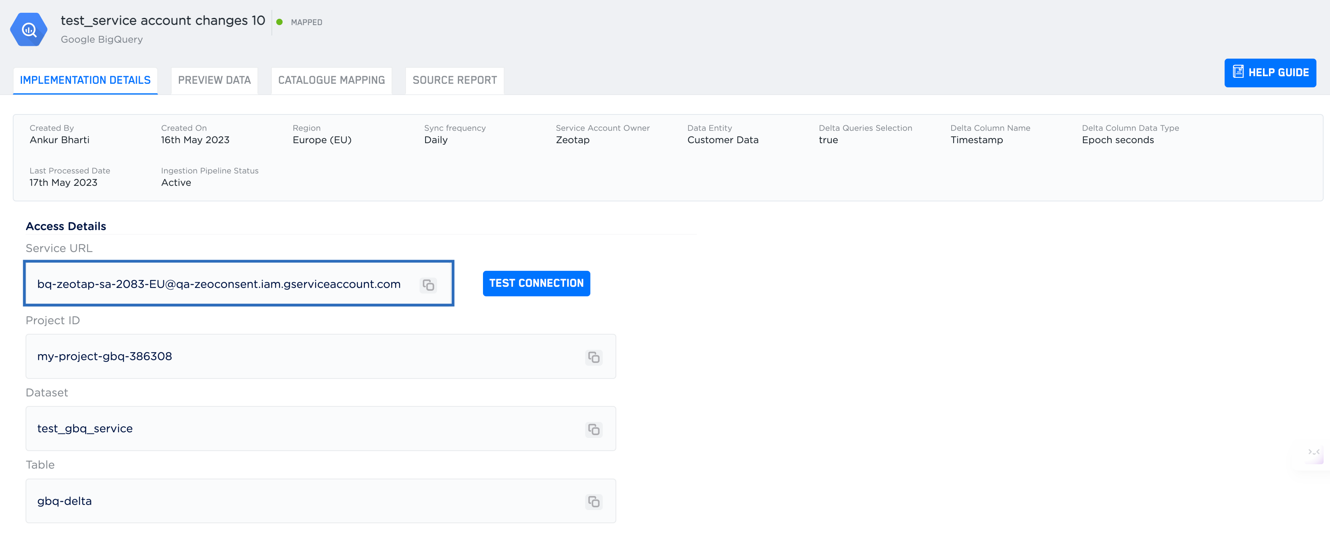The width and height of the screenshot is (1330, 540).
Task: Click the Access Details heading
Action: (65, 226)
